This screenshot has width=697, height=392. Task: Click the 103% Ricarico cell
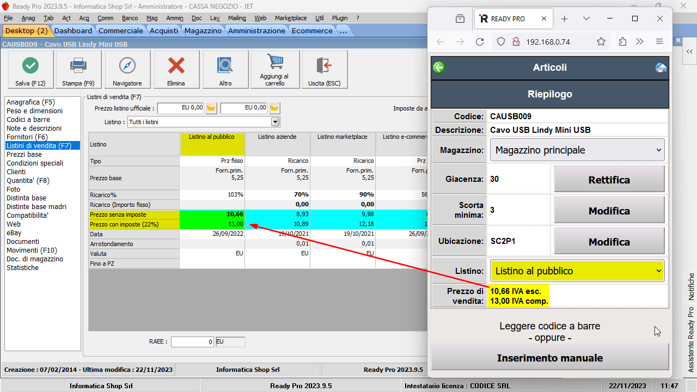(212, 194)
